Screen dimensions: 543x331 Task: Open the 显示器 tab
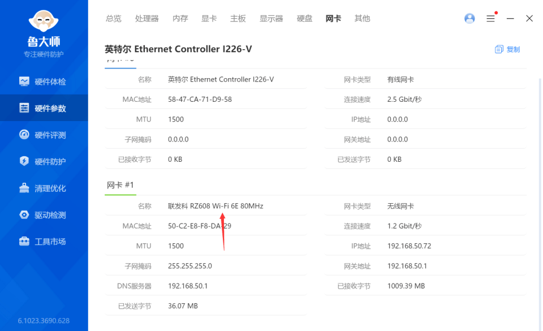[271, 18]
